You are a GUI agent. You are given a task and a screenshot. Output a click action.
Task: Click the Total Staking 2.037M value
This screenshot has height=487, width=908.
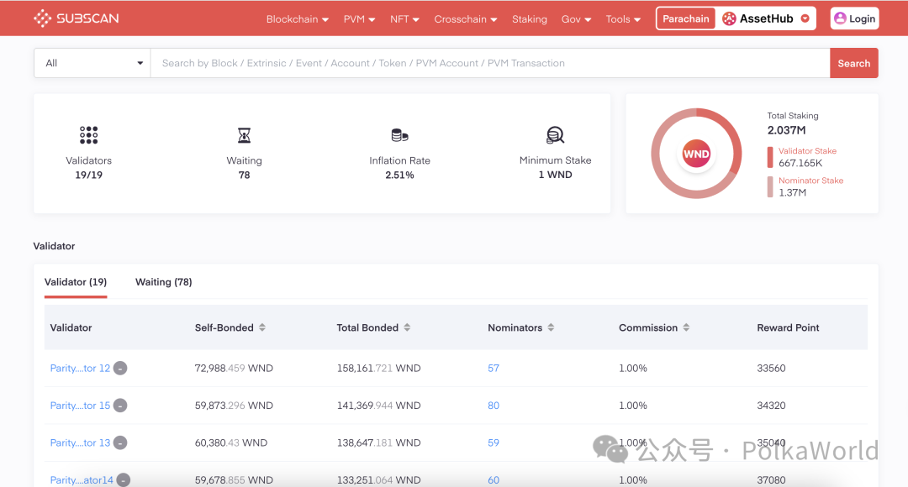[786, 130]
